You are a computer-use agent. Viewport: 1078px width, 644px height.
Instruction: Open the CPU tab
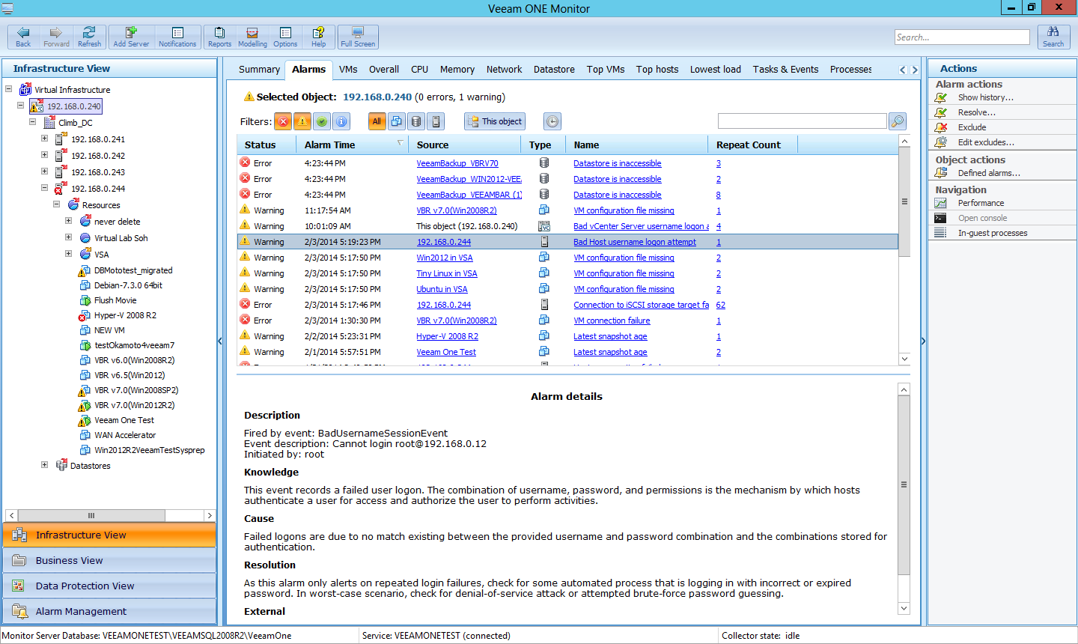click(419, 69)
